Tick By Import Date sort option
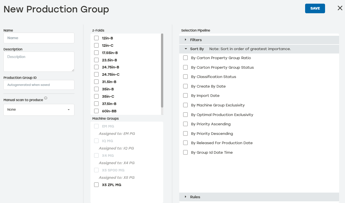 (185, 95)
